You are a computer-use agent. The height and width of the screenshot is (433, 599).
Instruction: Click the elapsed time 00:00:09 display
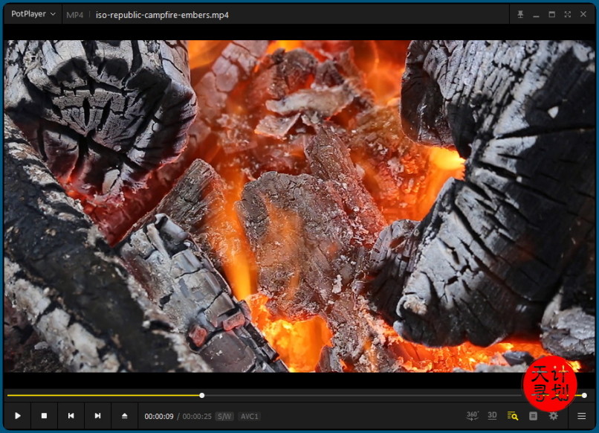click(159, 416)
